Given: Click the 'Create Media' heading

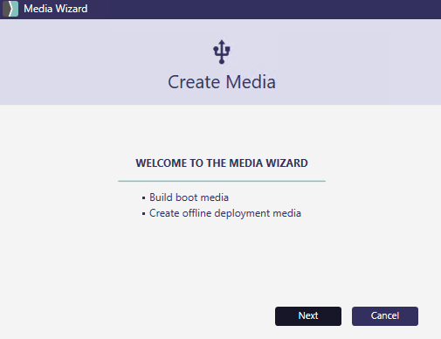Looking at the screenshot, I should point(222,82).
